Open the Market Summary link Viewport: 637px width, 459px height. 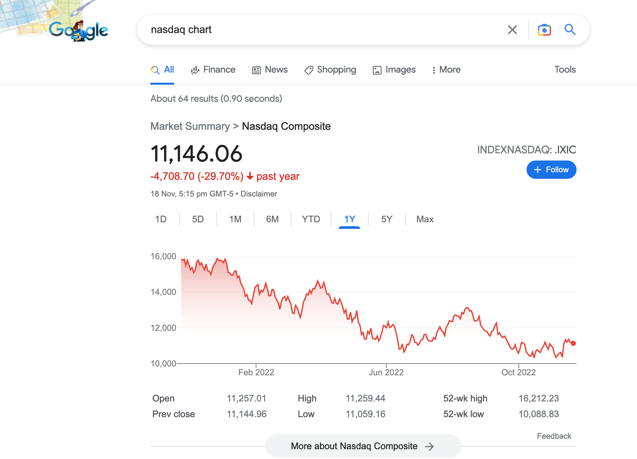190,126
